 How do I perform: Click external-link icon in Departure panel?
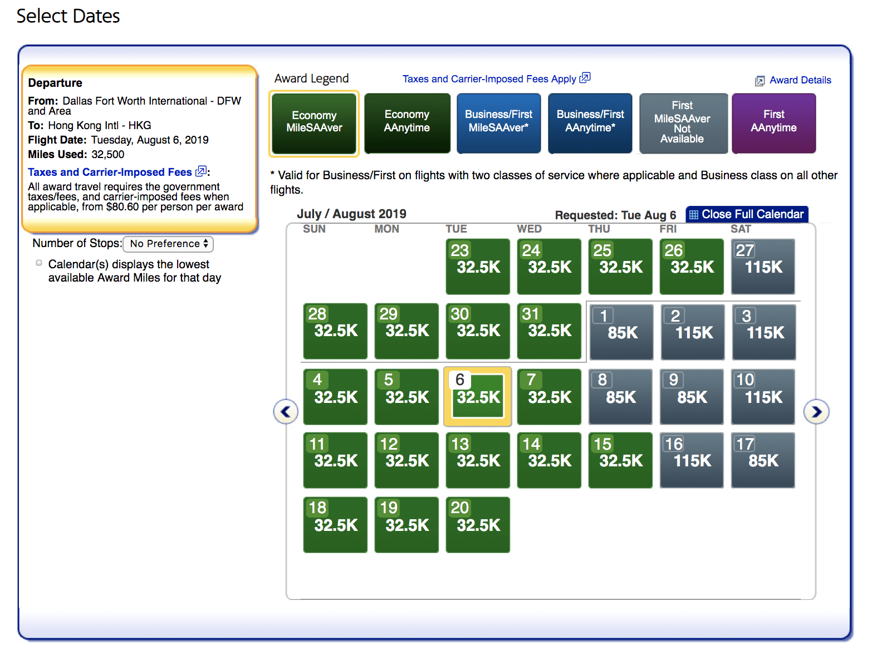point(201,171)
